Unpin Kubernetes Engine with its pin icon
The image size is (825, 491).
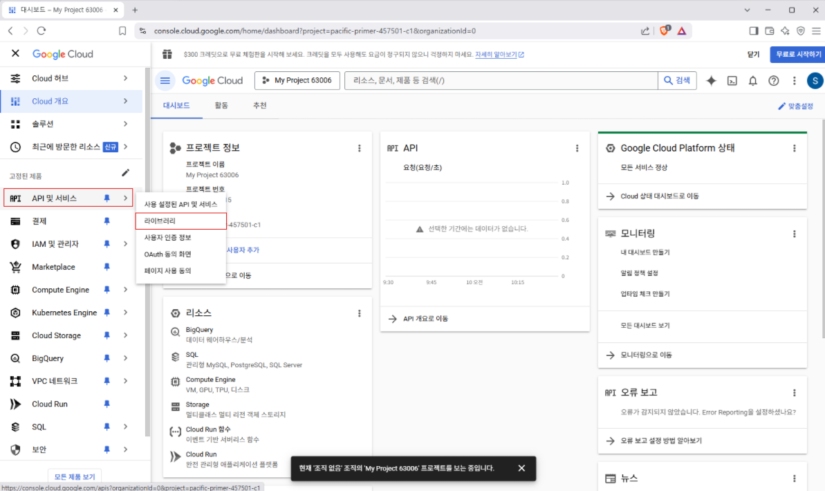pos(106,313)
